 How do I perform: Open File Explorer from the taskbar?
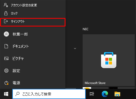coord(117,94)
